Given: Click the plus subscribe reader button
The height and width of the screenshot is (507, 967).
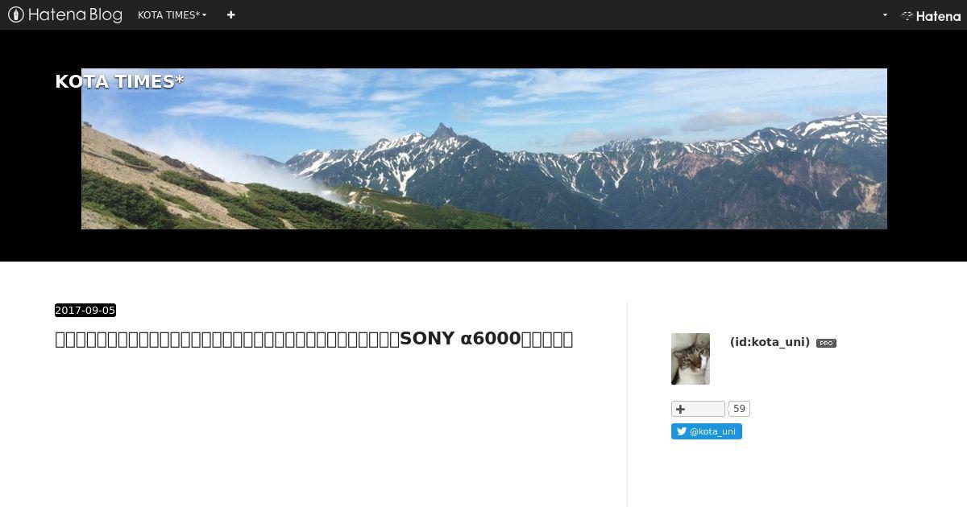Looking at the screenshot, I should (698, 409).
